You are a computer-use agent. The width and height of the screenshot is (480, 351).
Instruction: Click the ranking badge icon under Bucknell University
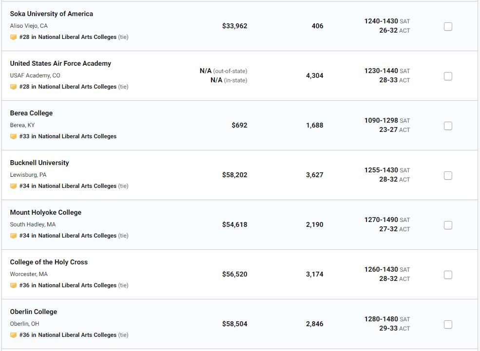(x=13, y=186)
